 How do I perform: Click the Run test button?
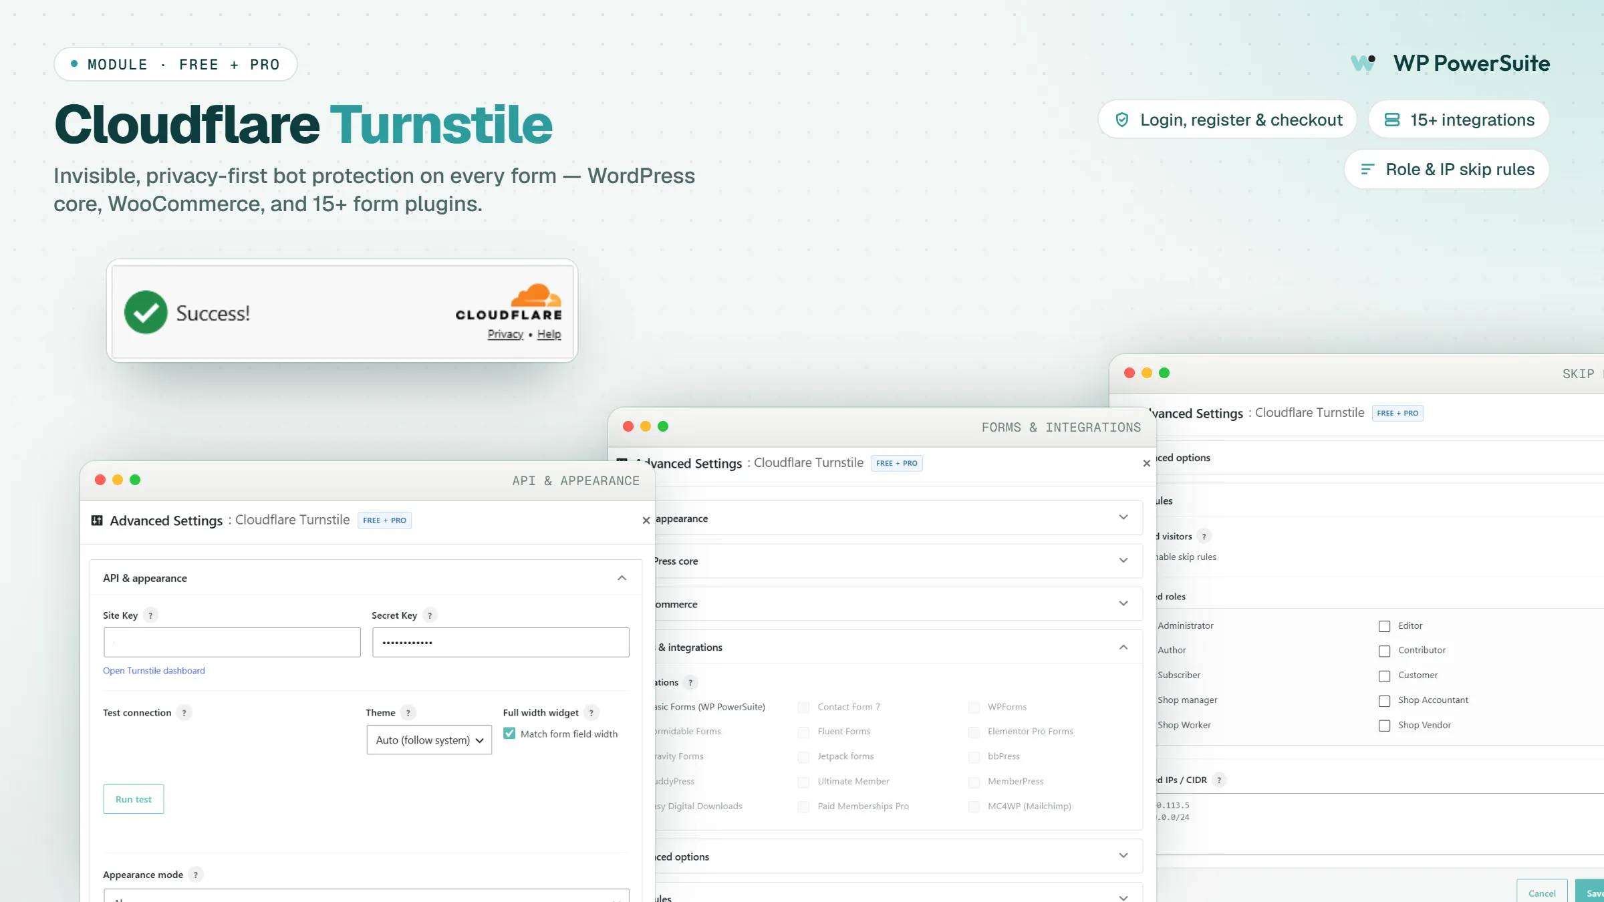tap(134, 799)
